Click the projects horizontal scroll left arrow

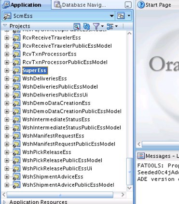coord(4,195)
